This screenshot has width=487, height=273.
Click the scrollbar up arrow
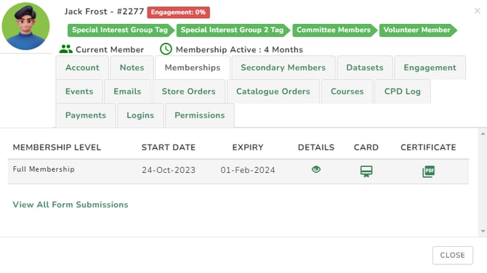point(483,134)
